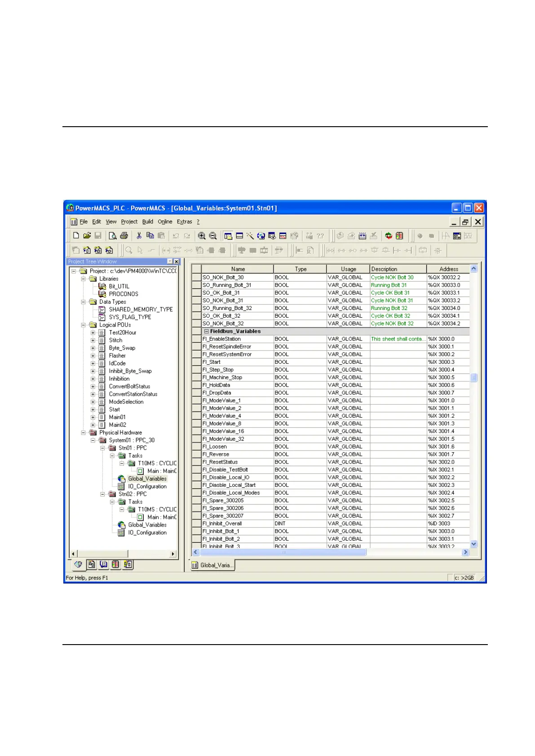Click the green-red Make/Rebuild icon
This screenshot has height=756, width=535.
click(389, 235)
